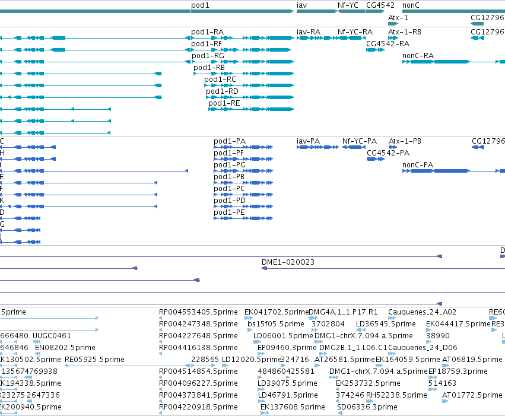The height and width of the screenshot is (416, 505).
Task: Click protein pod1-PD
Action: (230, 201)
